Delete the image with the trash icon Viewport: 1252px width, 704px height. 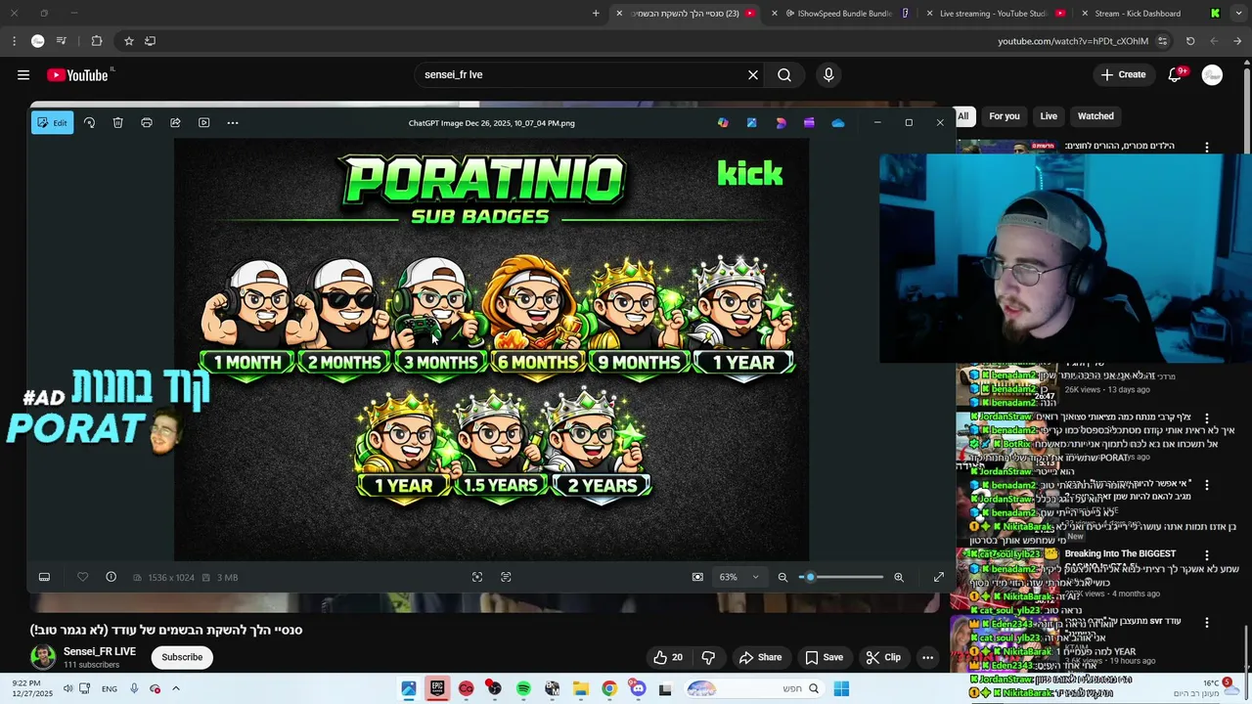[x=117, y=123]
